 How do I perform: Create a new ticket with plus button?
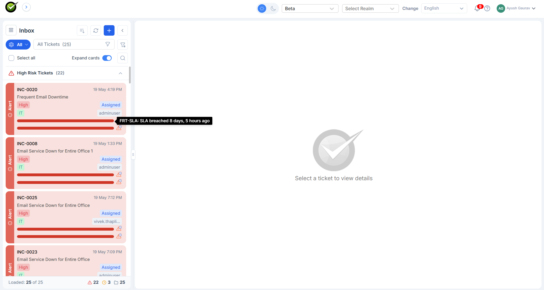click(x=109, y=31)
